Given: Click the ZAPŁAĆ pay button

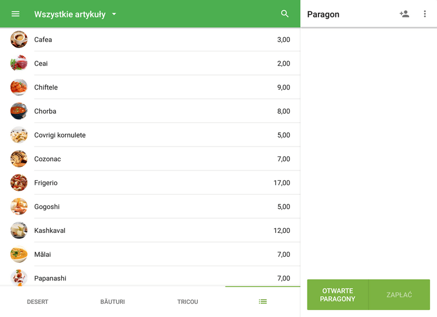Looking at the screenshot, I should [399, 295].
